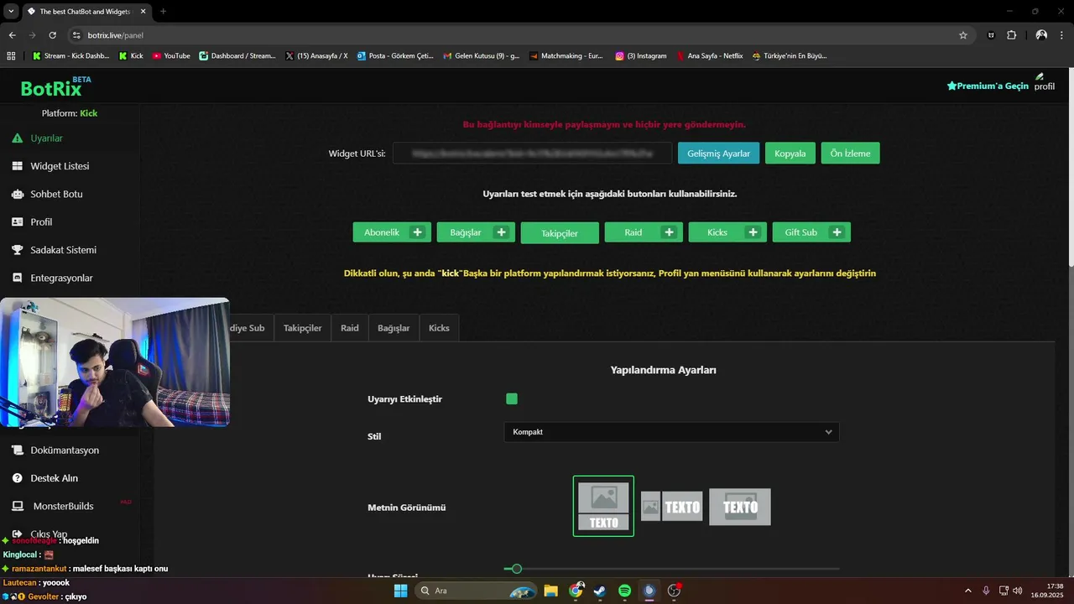Reload the page with browser refresh icon
Viewport: 1074px width, 604px height.
pyautogui.click(x=53, y=35)
